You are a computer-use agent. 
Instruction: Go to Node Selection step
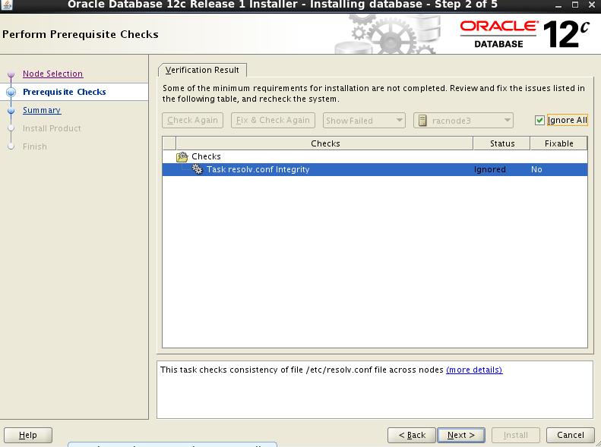pos(53,74)
